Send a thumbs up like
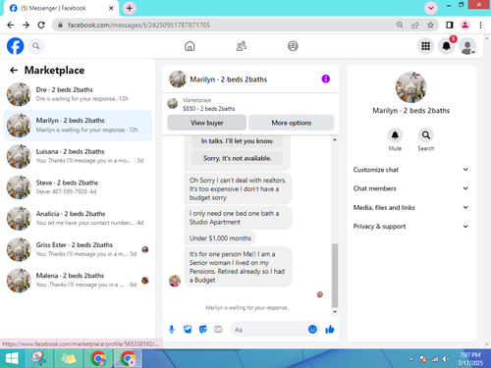The height and width of the screenshot is (368, 491). click(330, 329)
